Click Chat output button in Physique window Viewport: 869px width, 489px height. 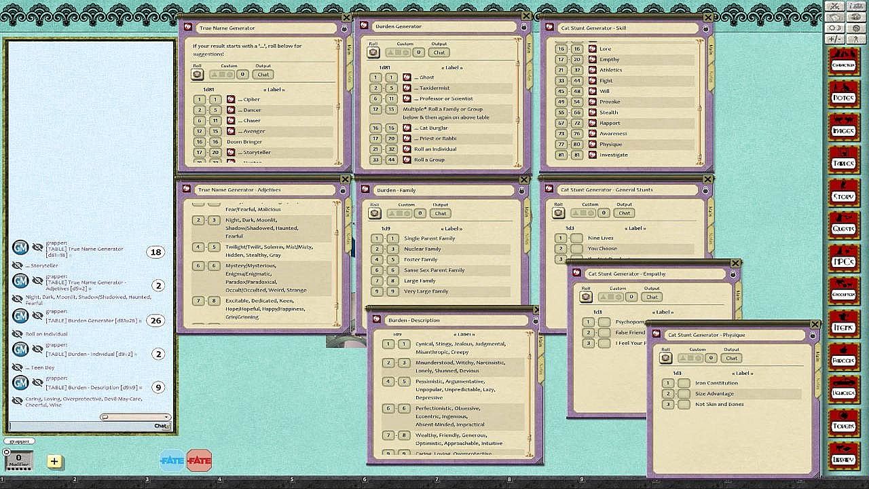click(731, 358)
